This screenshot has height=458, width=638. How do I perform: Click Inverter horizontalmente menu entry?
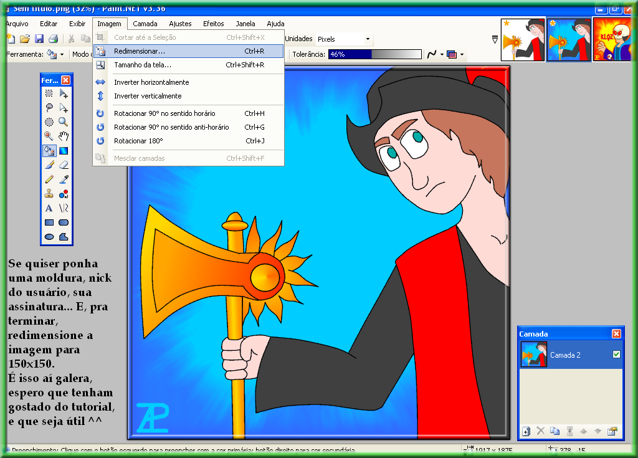click(x=151, y=82)
